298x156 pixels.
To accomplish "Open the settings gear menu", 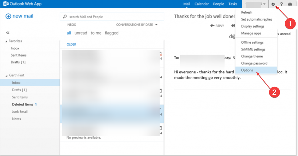I will (x=273, y=4).
